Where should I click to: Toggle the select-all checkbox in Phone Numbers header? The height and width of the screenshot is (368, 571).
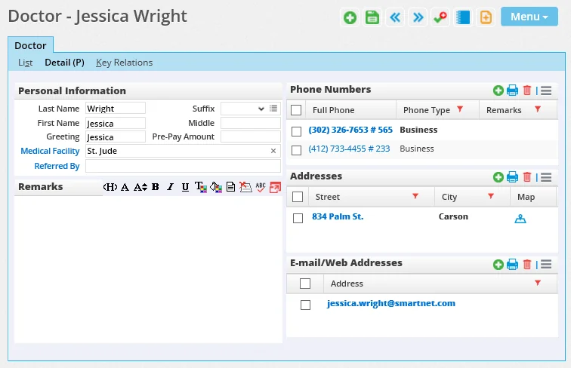click(296, 110)
